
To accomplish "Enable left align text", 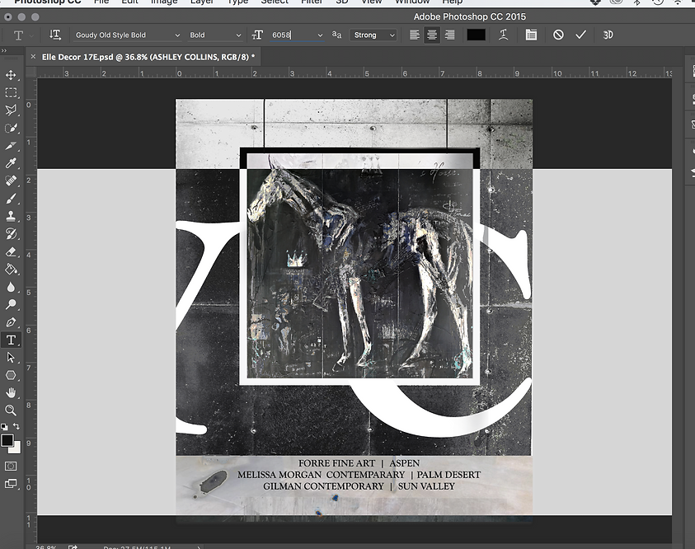I will (x=416, y=35).
